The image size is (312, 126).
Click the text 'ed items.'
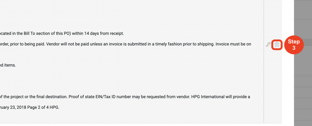click(x=8, y=65)
